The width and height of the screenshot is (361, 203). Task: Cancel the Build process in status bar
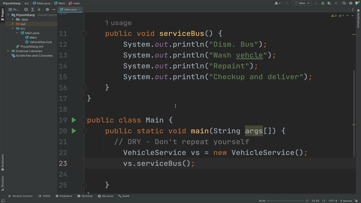click(307, 201)
